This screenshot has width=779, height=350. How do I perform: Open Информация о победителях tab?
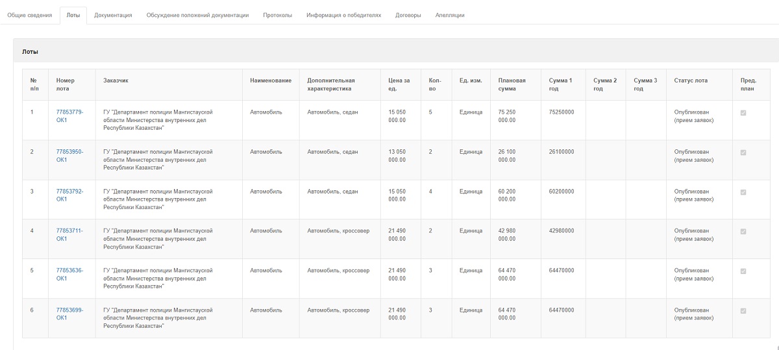point(343,15)
